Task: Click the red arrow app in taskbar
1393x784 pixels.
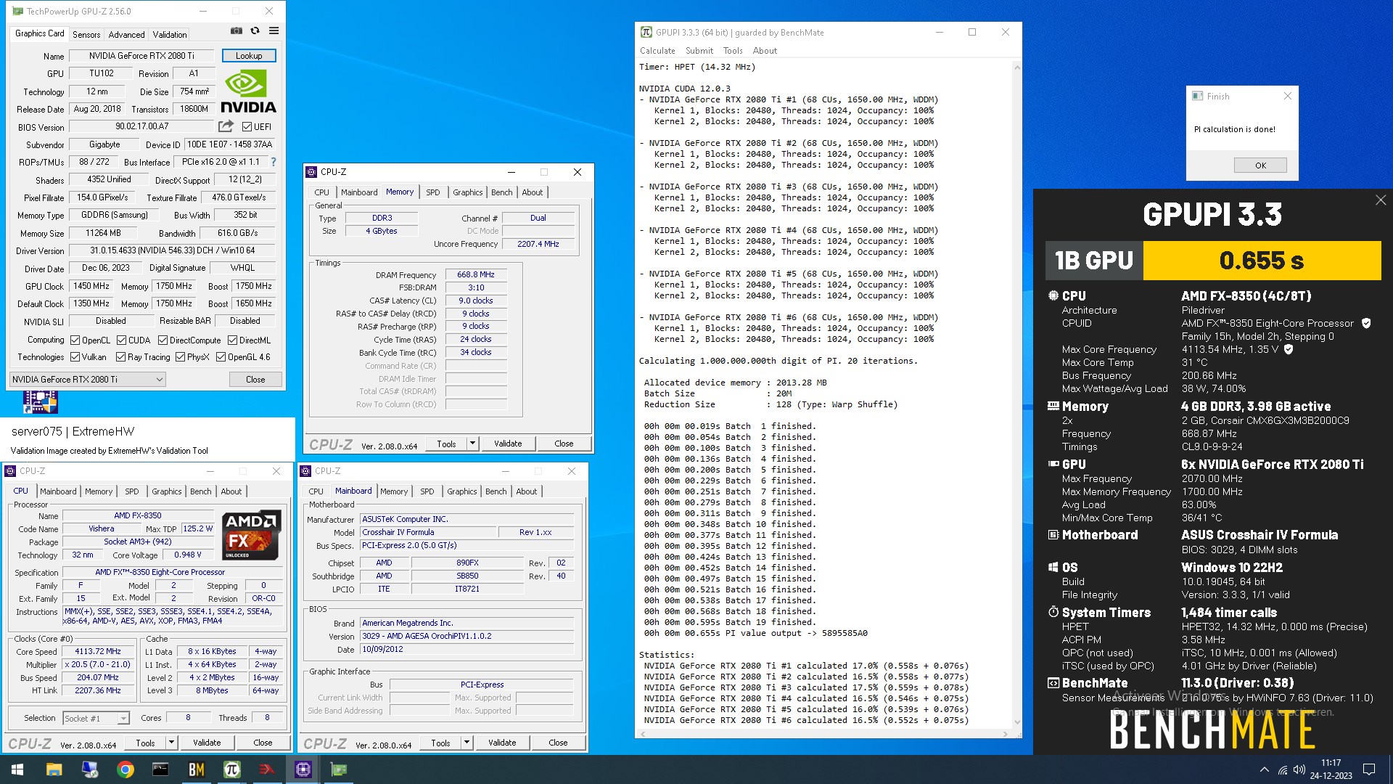Action: pyautogui.click(x=267, y=769)
